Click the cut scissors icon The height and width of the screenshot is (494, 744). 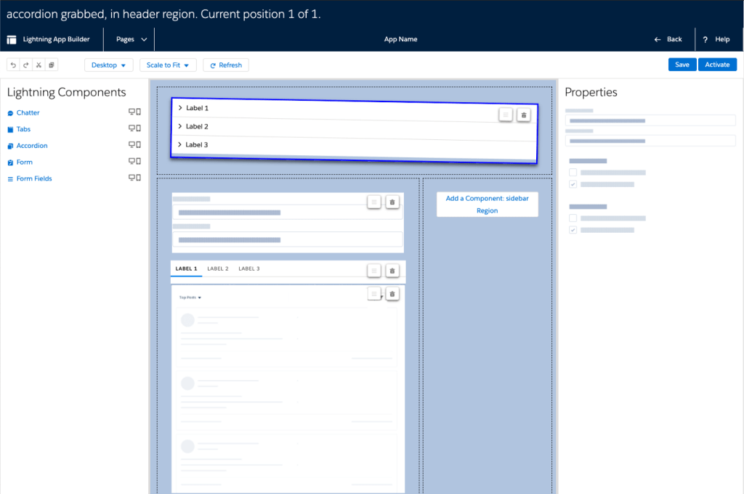click(39, 65)
